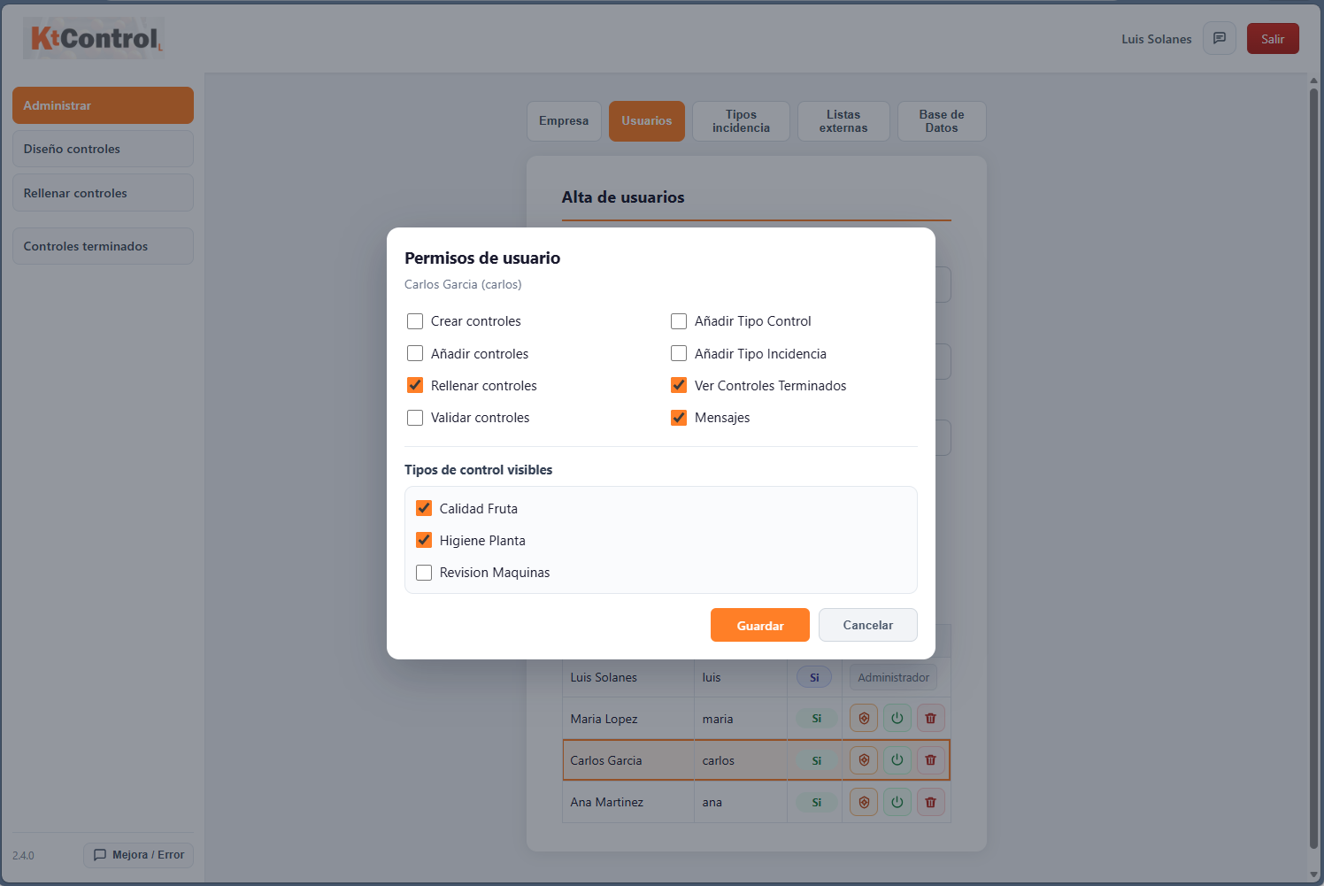The width and height of the screenshot is (1324, 886).
Task: Click the trash icon on Maria Lopez's row
Action: pos(930,718)
